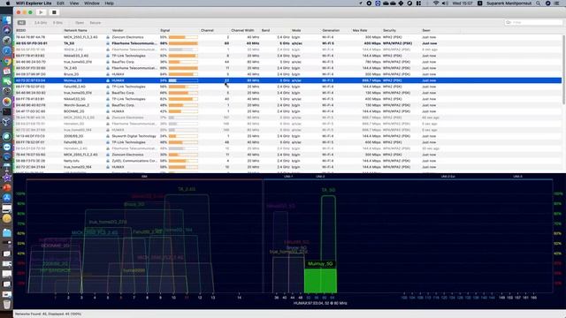The height and width of the screenshot is (318, 566).
Task: Open Calendar from the Dock
Action: 7,71
